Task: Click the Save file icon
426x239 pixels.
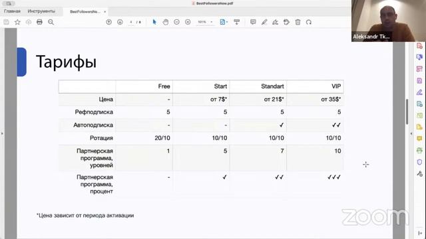Action: pos(7,22)
